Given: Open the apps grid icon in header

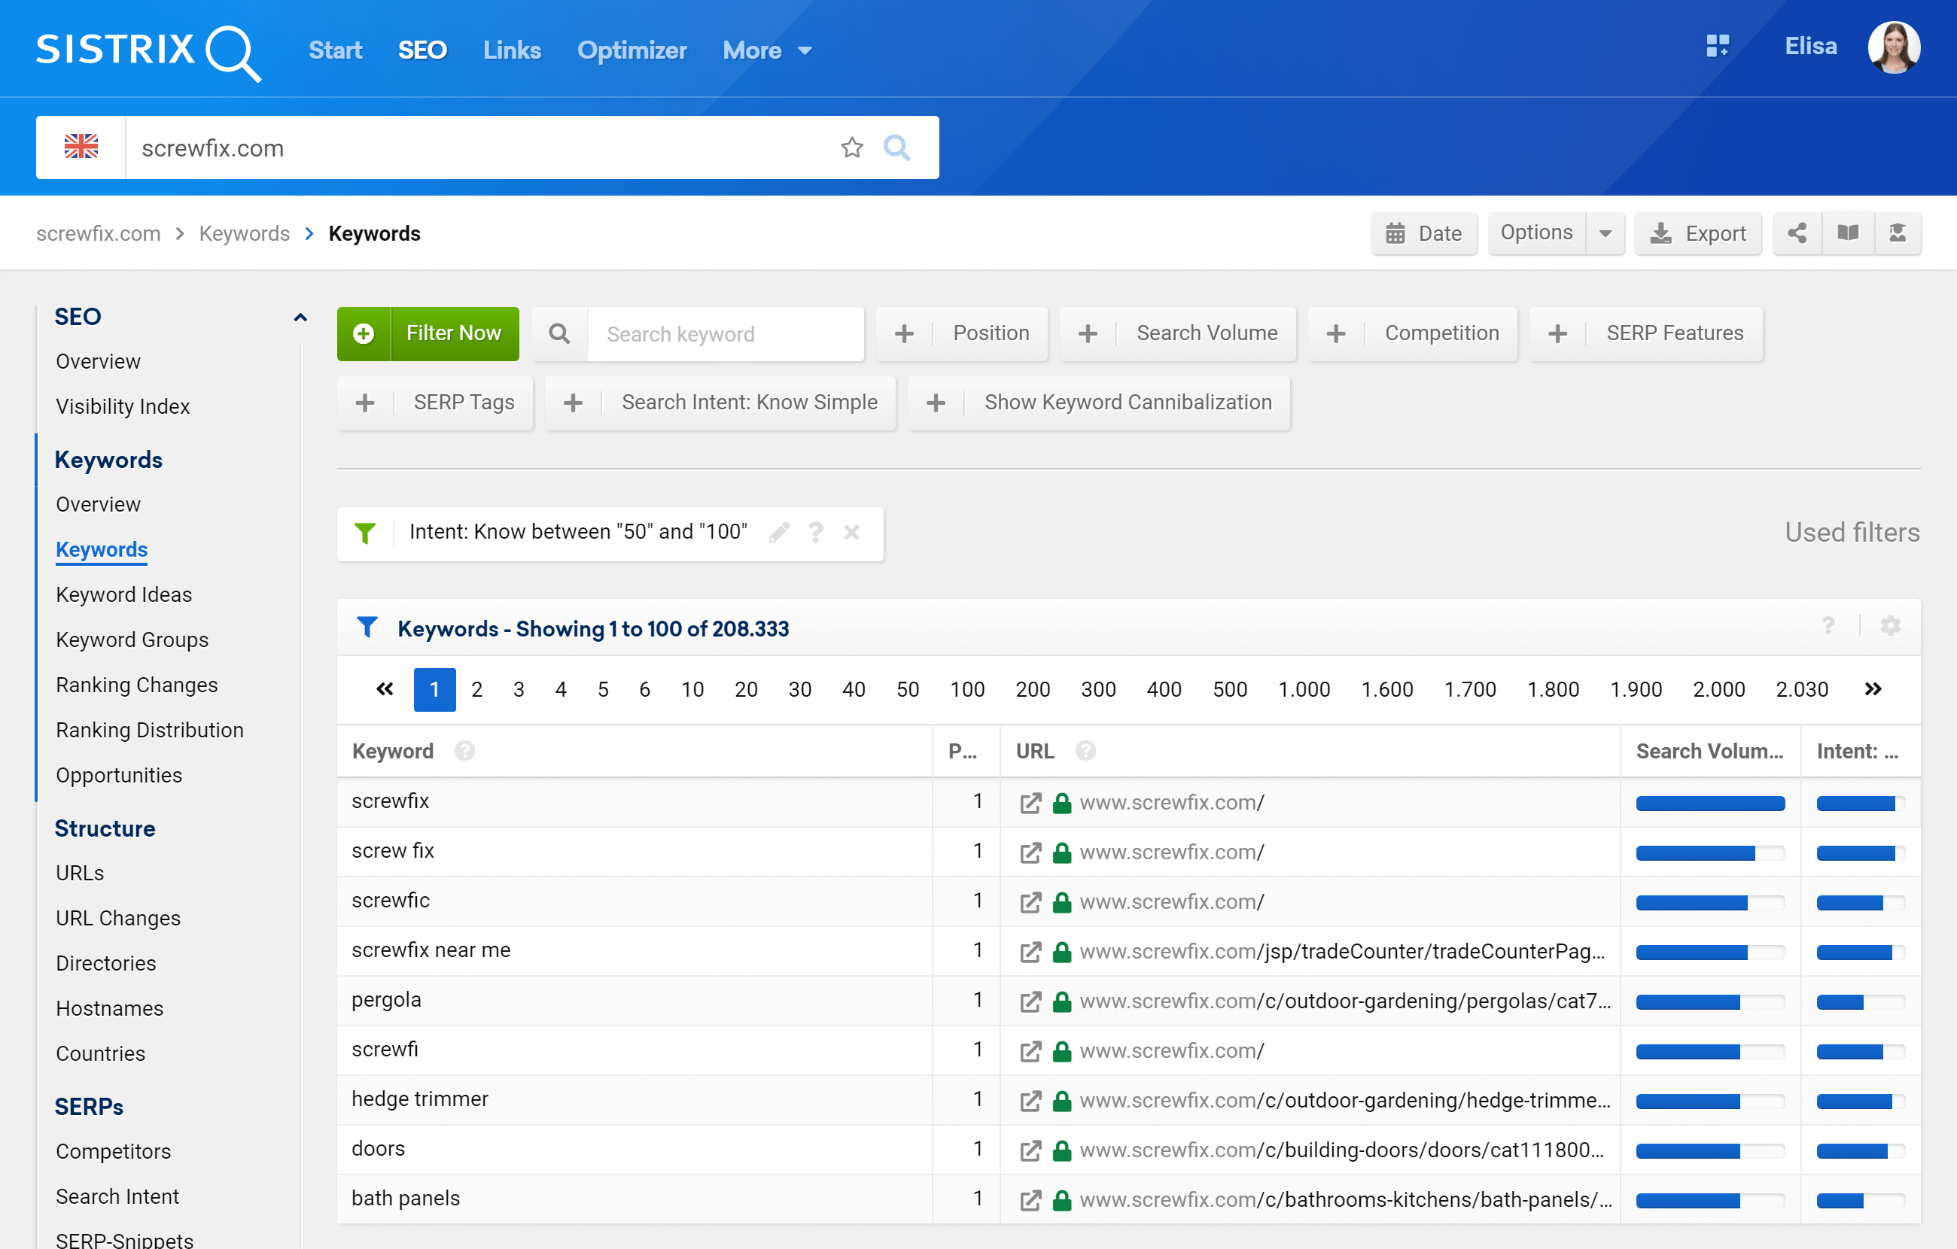Looking at the screenshot, I should coord(1717,47).
